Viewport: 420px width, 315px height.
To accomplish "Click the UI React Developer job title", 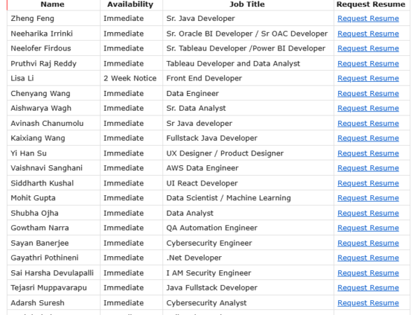I will (202, 183).
